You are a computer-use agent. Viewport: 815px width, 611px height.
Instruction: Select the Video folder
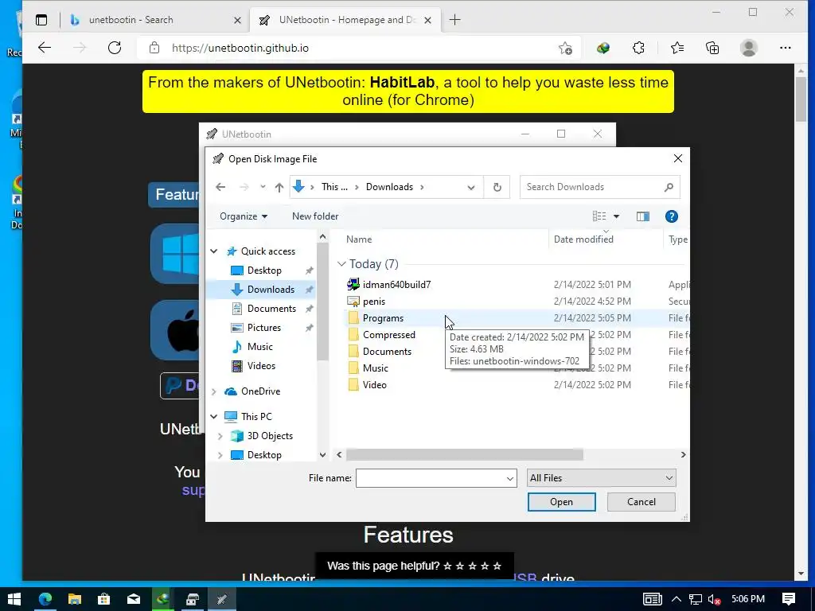pyautogui.click(x=374, y=385)
